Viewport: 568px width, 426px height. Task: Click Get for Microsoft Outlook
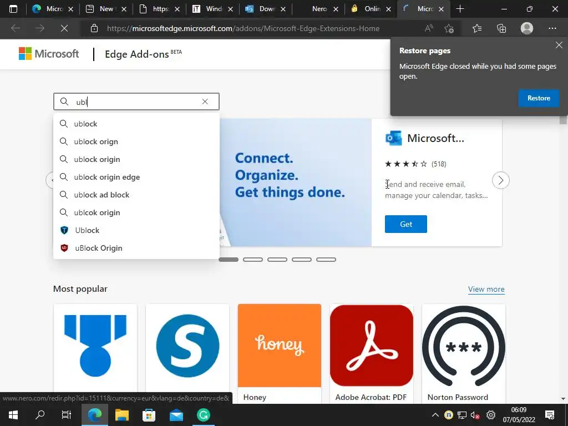tap(405, 224)
